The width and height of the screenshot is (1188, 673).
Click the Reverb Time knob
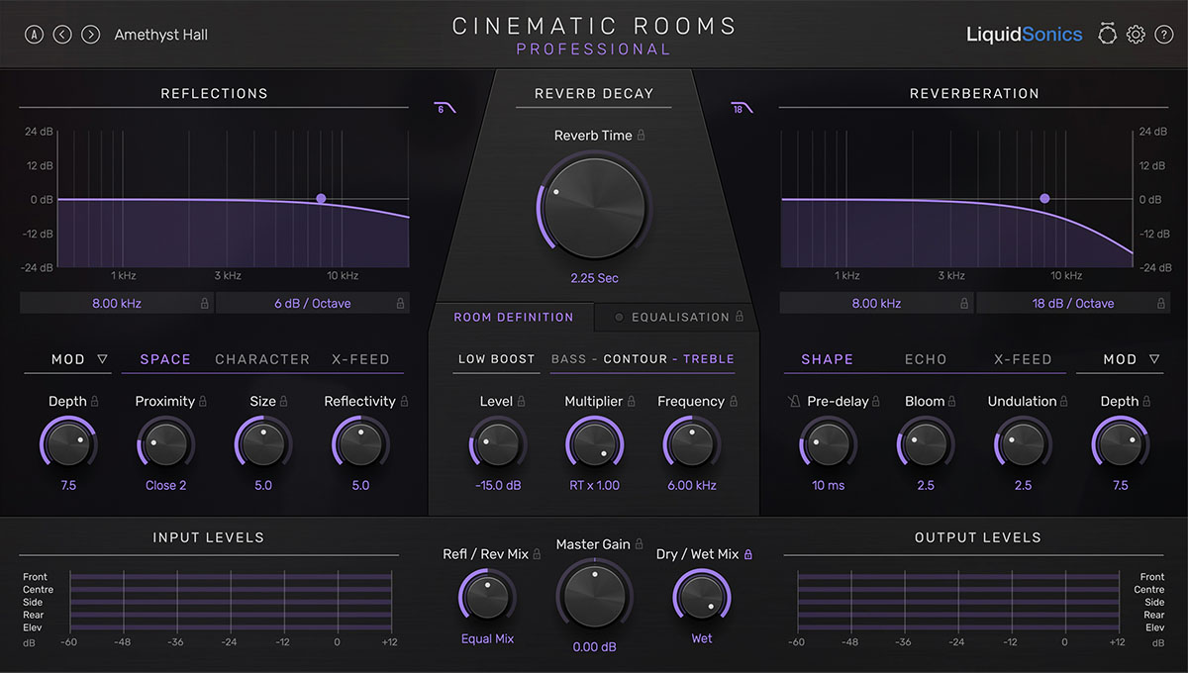pyautogui.click(x=595, y=209)
